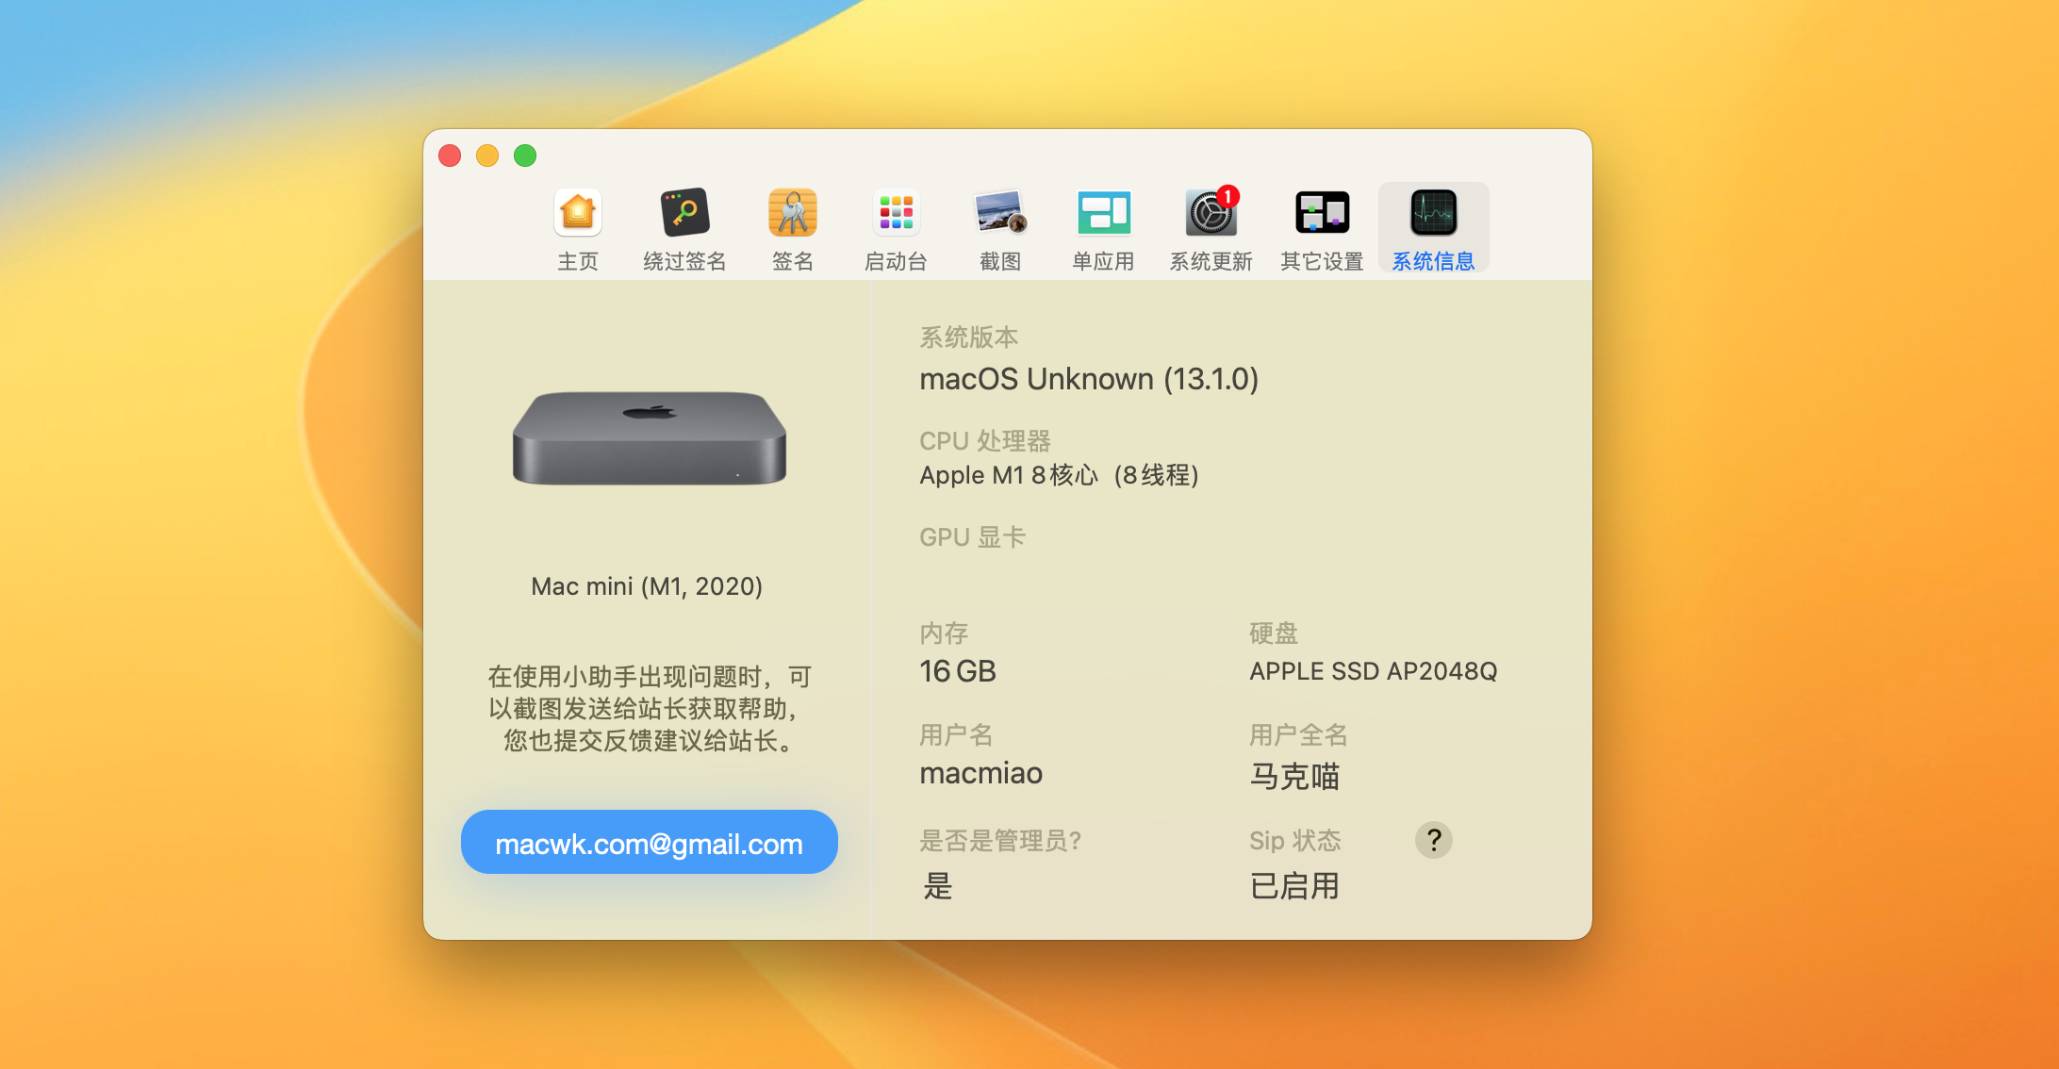Close the window with the red button

(x=450, y=156)
